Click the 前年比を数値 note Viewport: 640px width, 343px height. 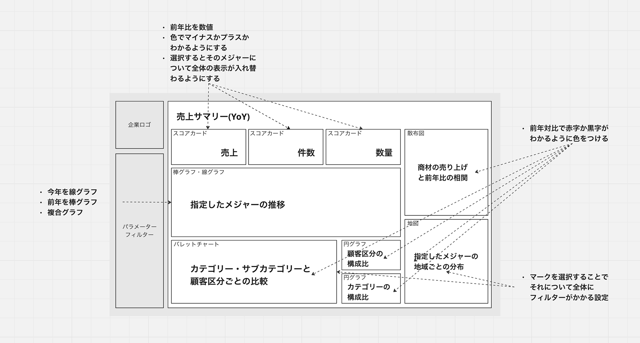point(192,27)
